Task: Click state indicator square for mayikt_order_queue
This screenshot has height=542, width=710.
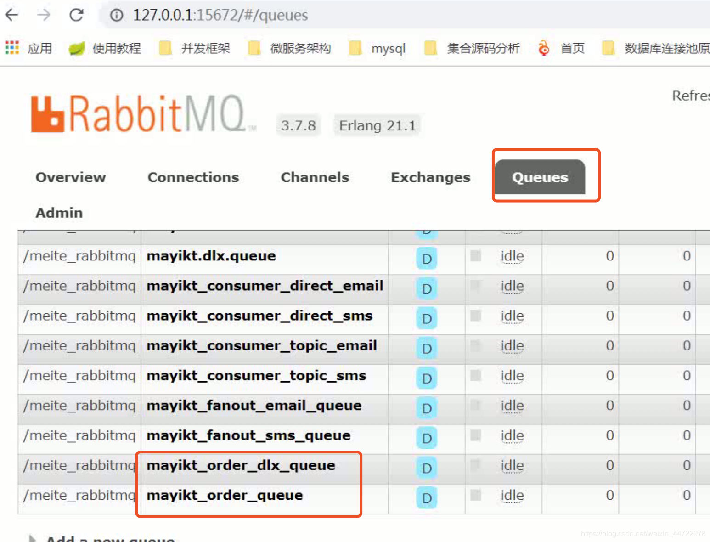Action: click(476, 495)
